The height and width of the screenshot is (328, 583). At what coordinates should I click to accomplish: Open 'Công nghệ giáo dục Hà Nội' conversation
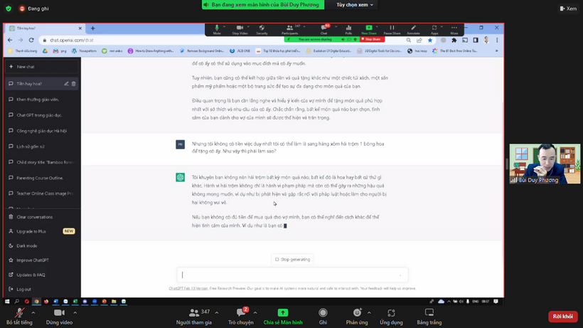(x=42, y=131)
